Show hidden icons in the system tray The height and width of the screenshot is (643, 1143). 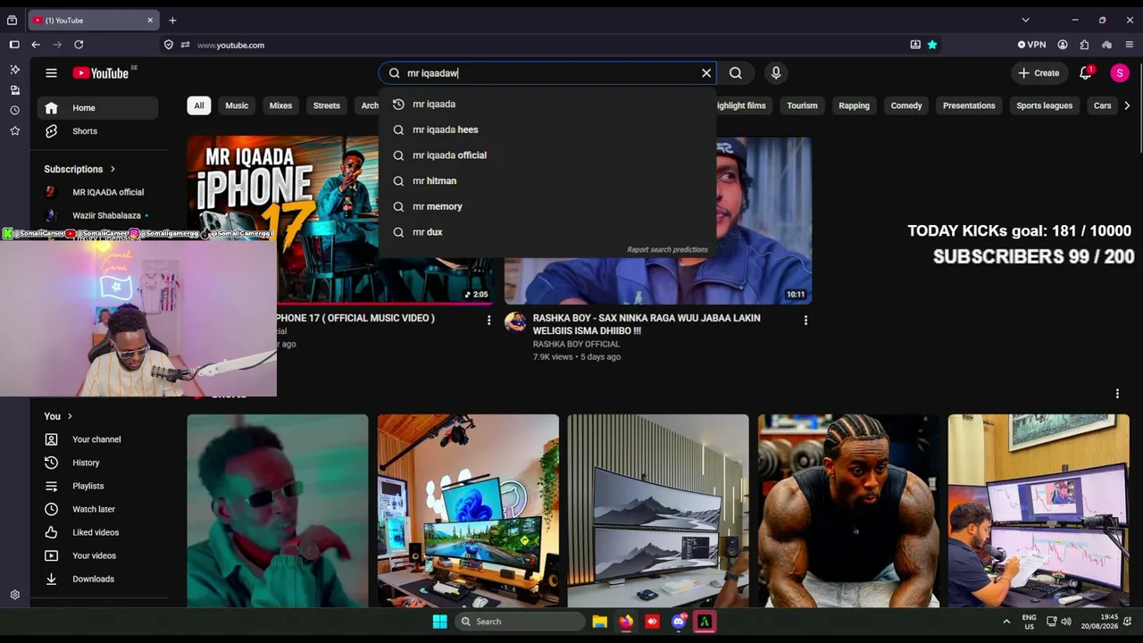1006,622
